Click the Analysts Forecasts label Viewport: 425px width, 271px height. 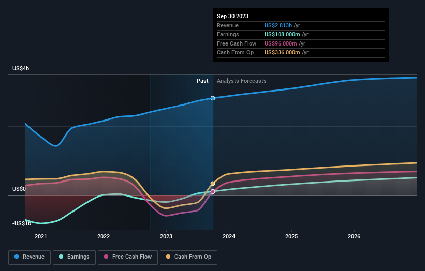[242, 81]
